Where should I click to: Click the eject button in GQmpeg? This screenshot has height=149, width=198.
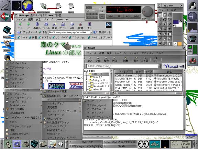pyautogui.click(x=102, y=16)
